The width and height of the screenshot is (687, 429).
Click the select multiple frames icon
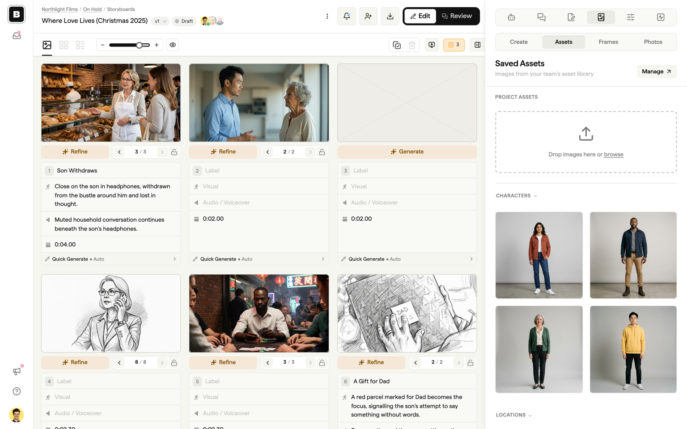[x=397, y=45]
